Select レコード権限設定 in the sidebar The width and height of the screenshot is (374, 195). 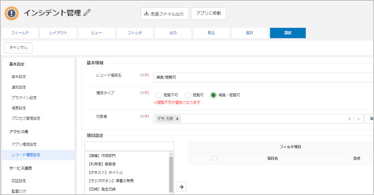[x=38, y=155]
